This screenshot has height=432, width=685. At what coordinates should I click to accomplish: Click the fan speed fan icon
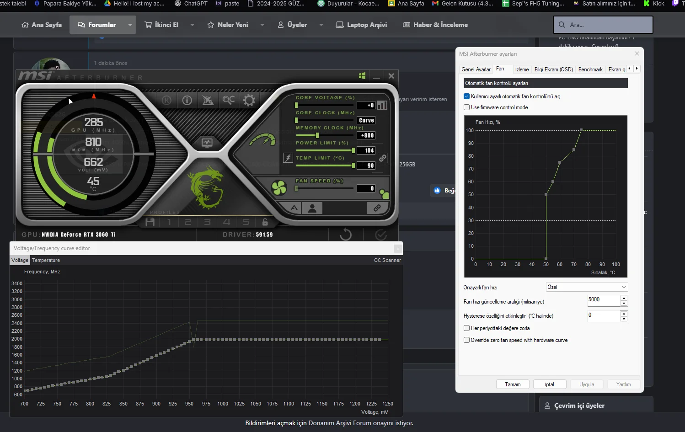279,188
